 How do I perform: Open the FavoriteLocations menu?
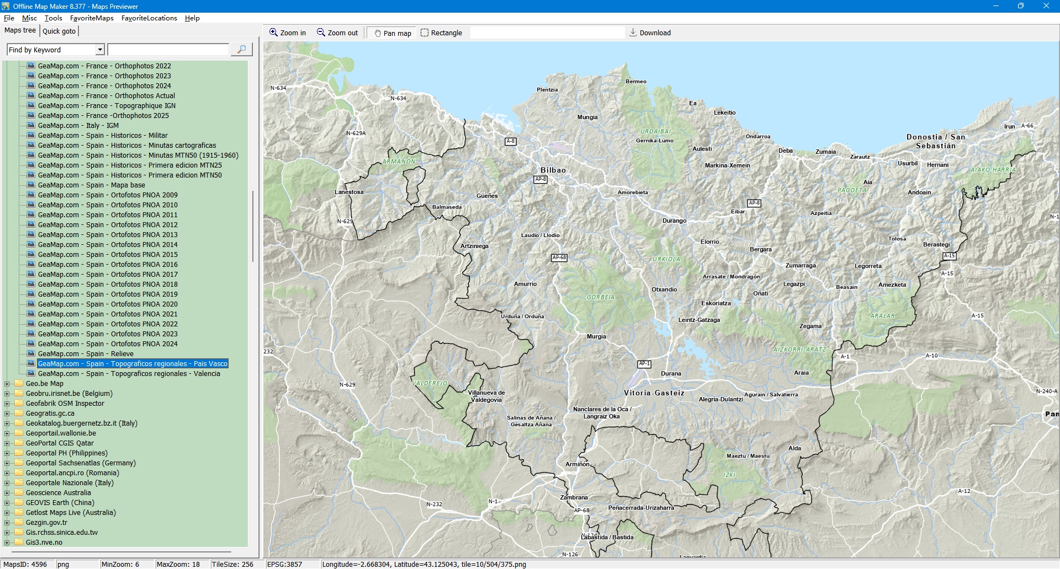coord(149,18)
